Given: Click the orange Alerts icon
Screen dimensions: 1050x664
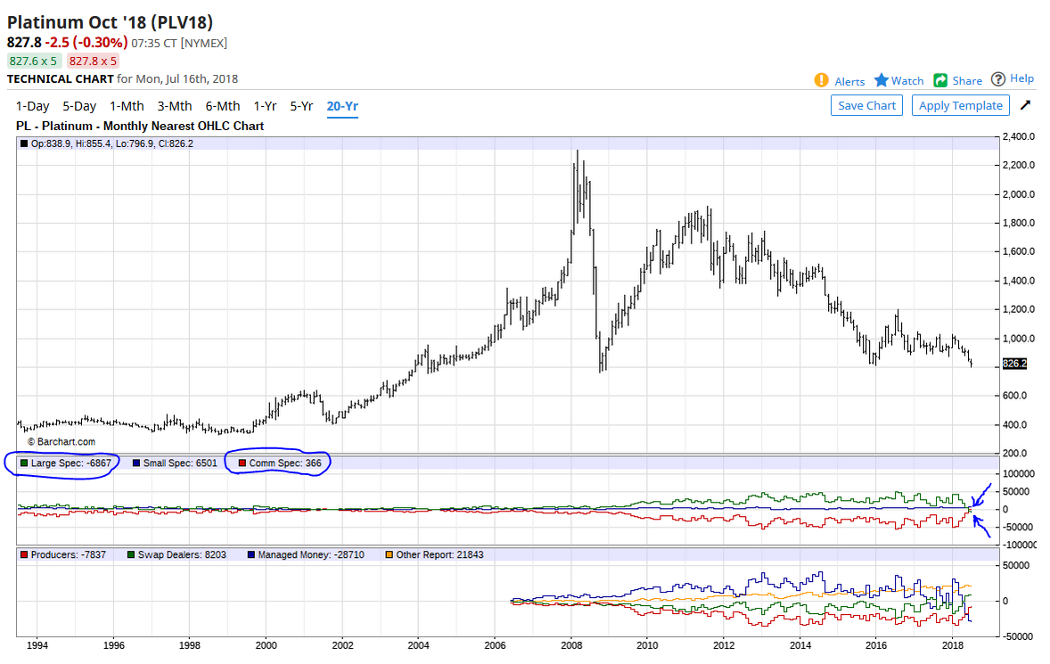Looking at the screenshot, I should pos(821,80).
